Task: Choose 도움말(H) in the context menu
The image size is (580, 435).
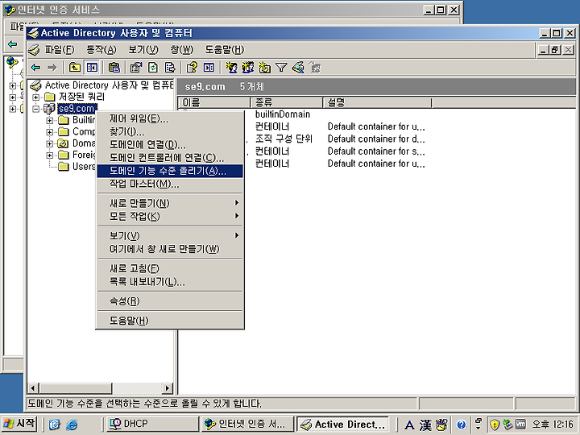Action: tap(170, 321)
